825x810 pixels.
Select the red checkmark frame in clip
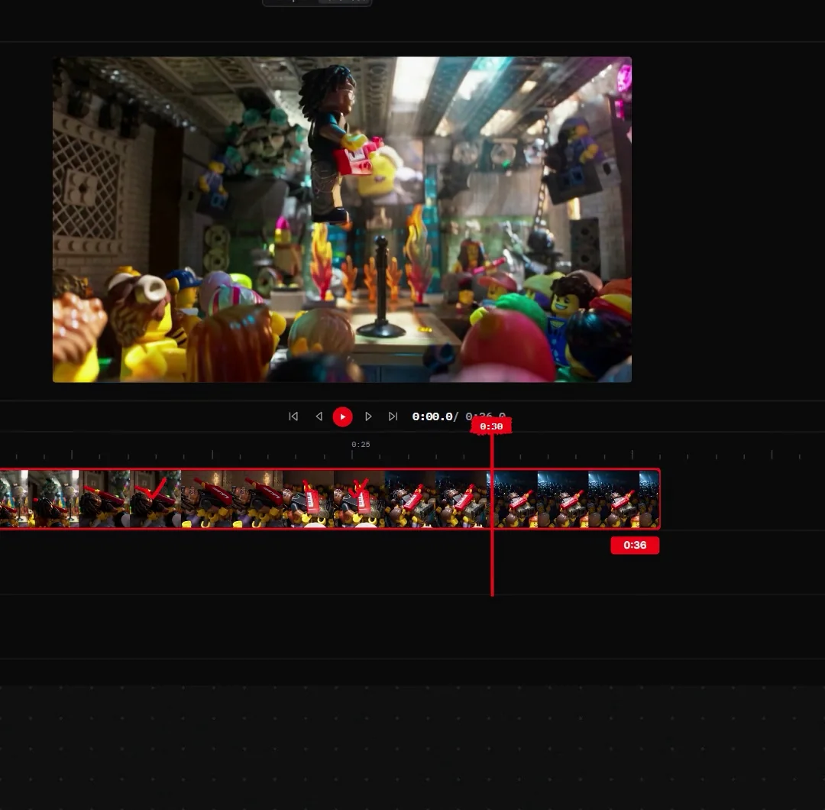click(x=155, y=499)
